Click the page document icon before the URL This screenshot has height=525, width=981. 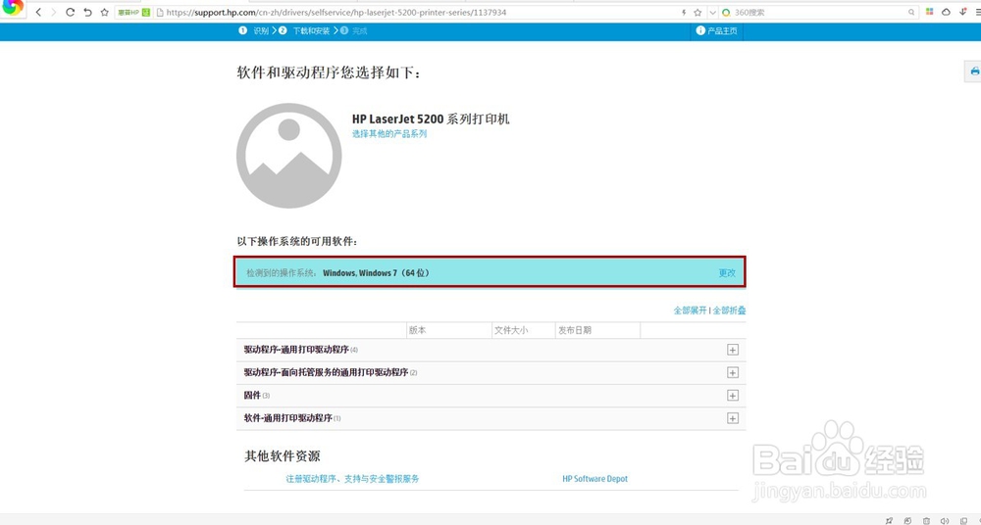[x=160, y=12]
